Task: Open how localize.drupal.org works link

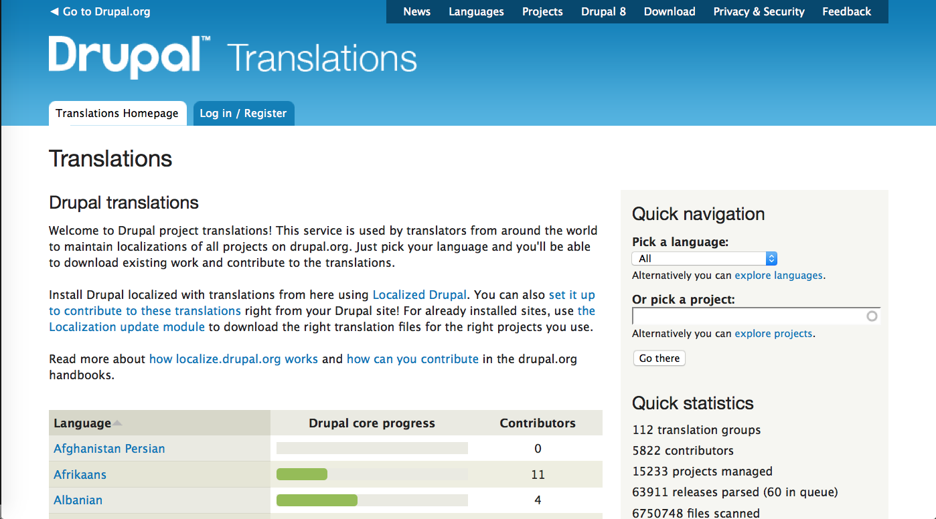Action: click(233, 358)
